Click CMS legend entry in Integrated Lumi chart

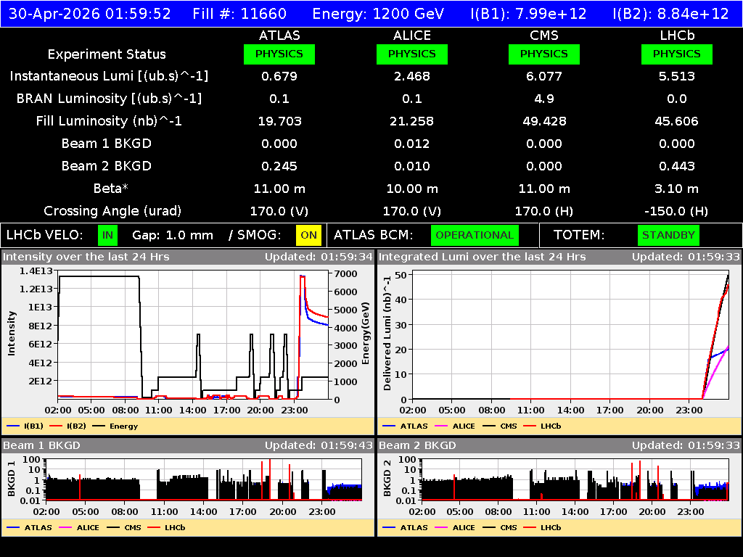(x=500, y=426)
